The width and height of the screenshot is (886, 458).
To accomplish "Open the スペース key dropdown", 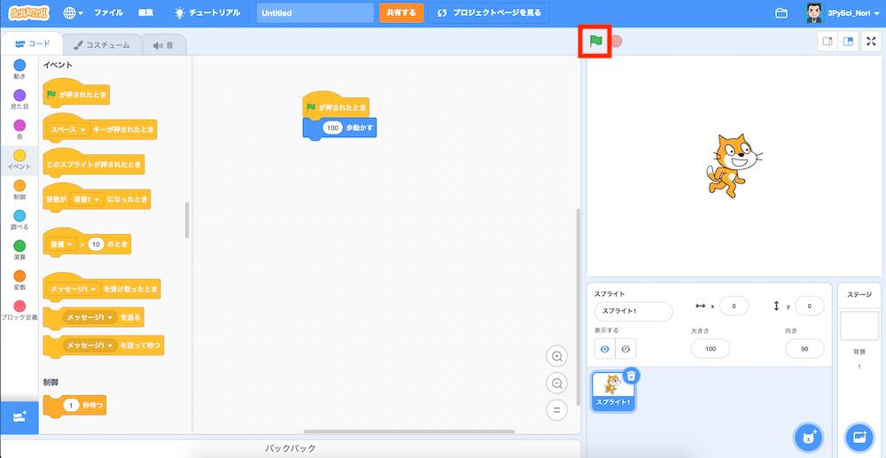I will pyautogui.click(x=69, y=129).
